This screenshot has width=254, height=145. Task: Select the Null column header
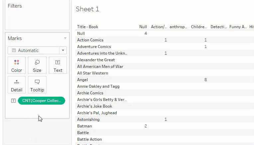(143, 27)
